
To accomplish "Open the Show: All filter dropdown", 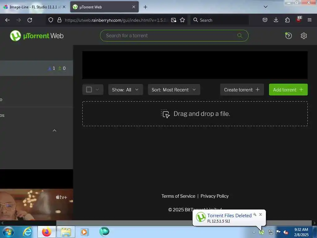I will [x=126, y=90].
